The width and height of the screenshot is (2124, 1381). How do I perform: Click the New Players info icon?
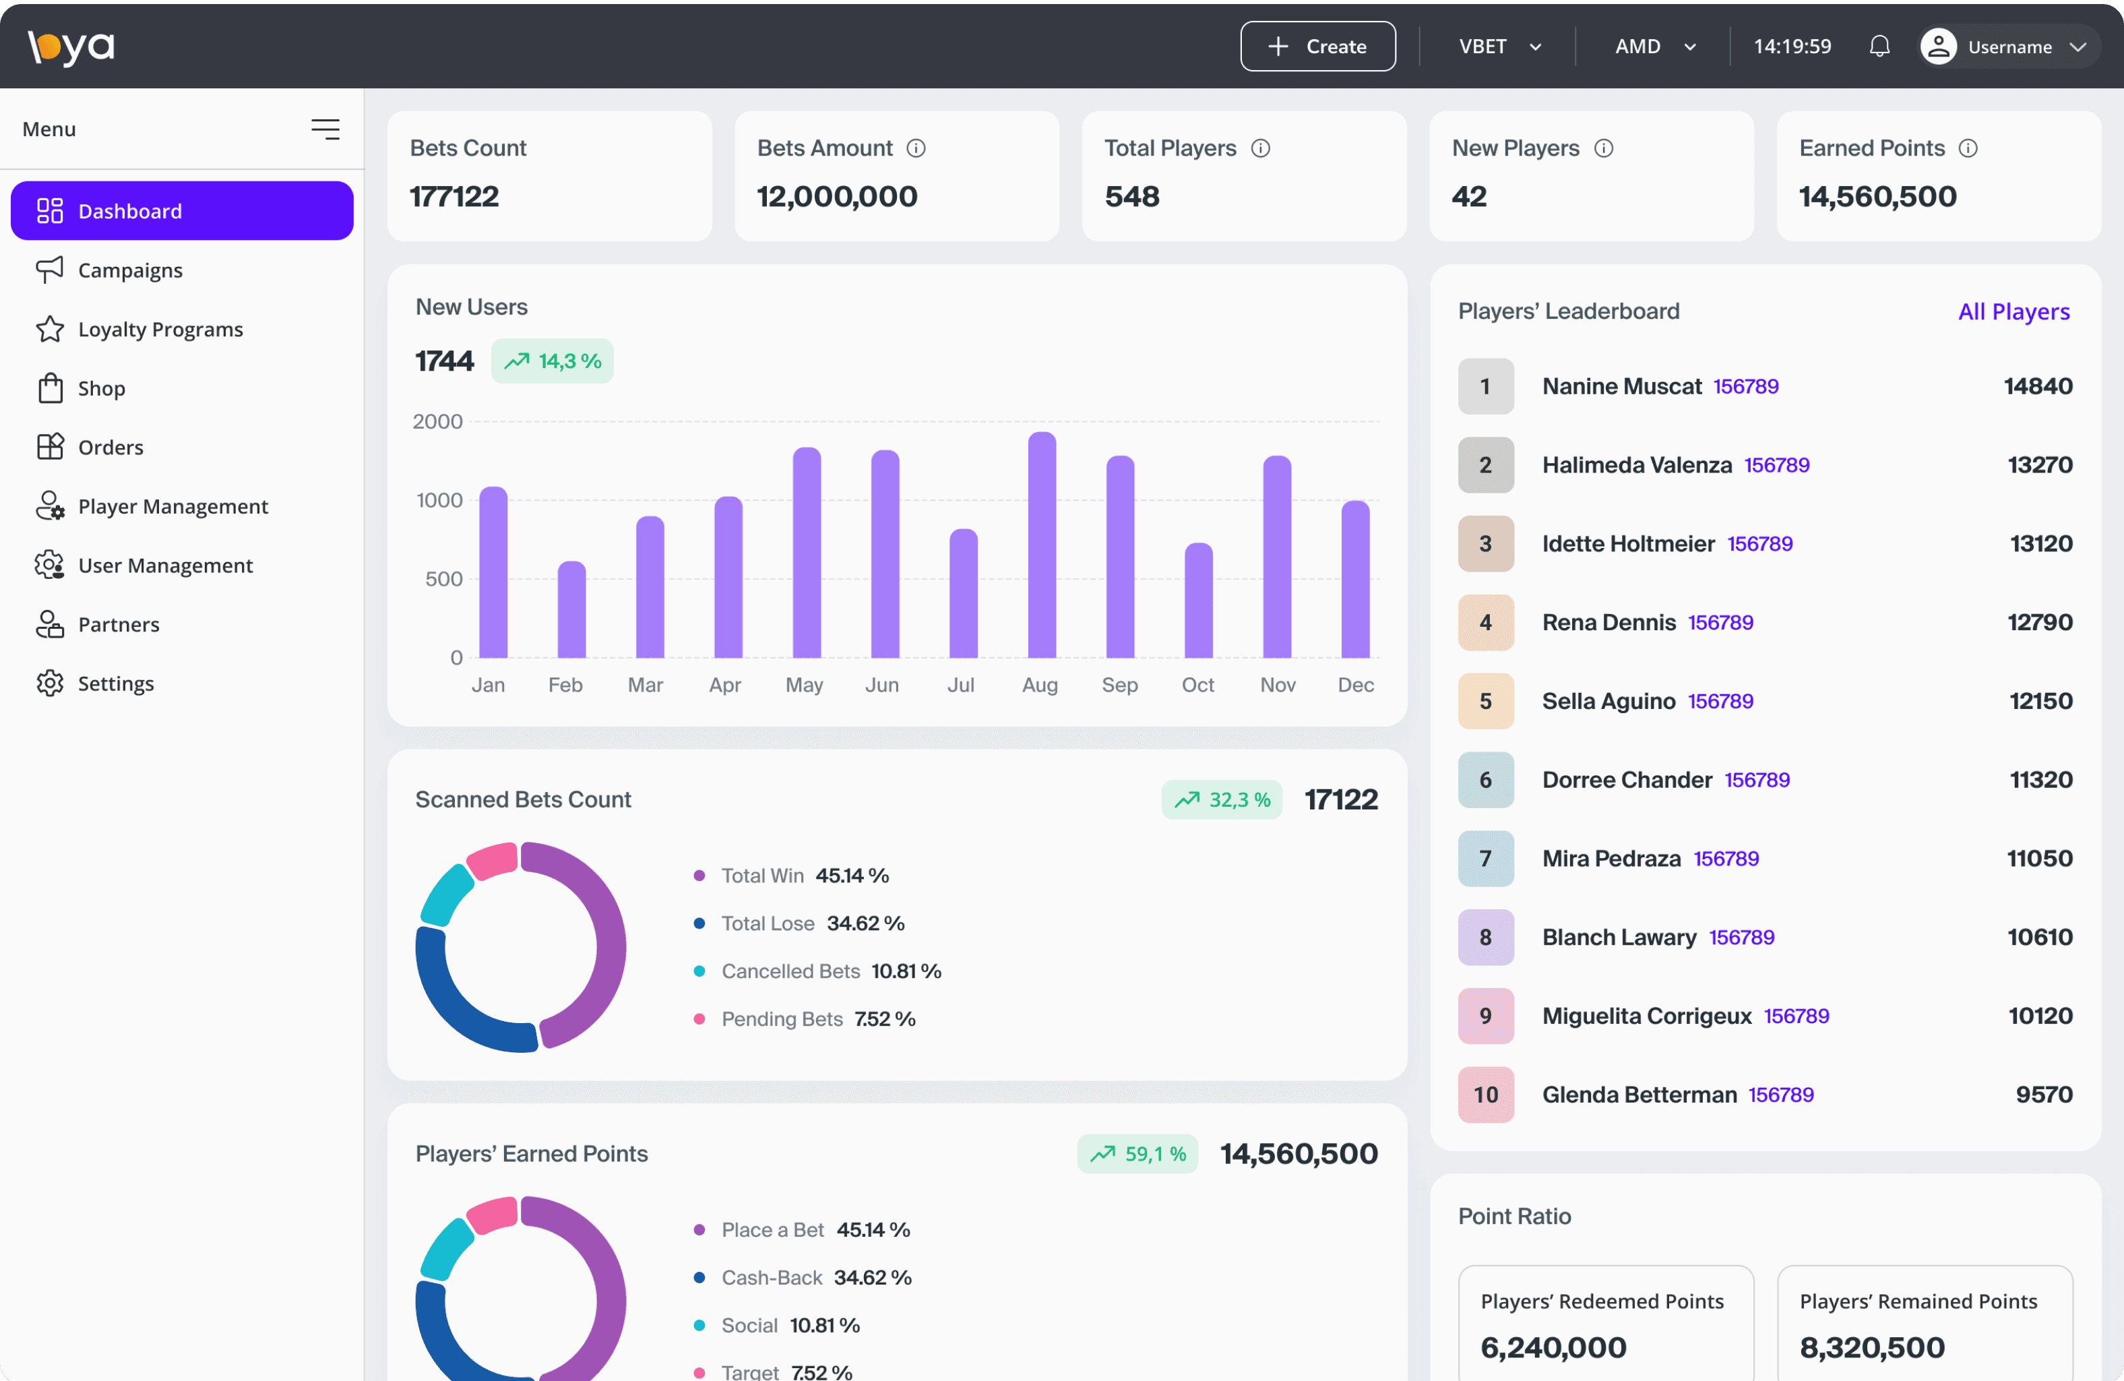[x=1604, y=148]
